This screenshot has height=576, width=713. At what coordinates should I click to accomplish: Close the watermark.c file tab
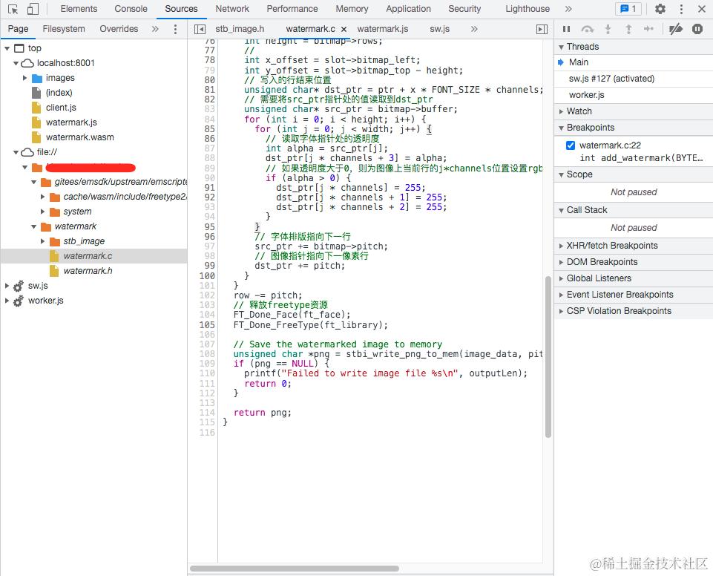(344, 29)
